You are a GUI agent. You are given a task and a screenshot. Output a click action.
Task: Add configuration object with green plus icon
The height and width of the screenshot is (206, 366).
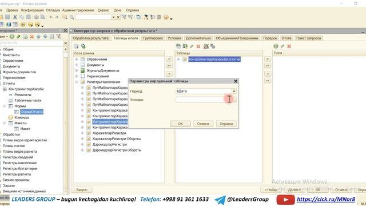tap(12, 37)
